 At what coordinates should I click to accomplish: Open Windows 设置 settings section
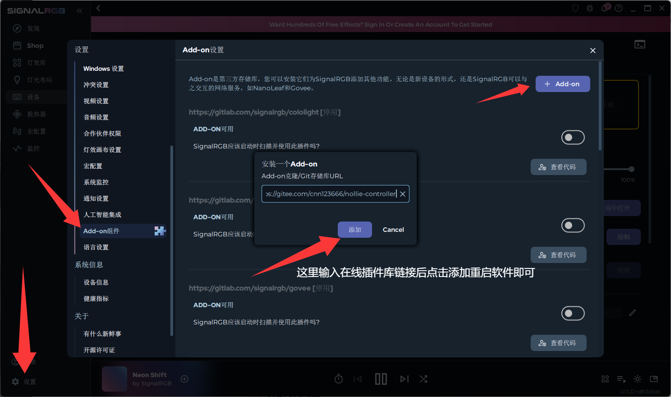pos(103,69)
